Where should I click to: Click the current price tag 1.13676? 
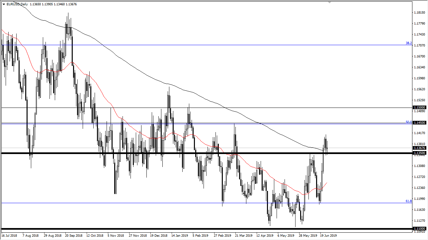[419, 148]
